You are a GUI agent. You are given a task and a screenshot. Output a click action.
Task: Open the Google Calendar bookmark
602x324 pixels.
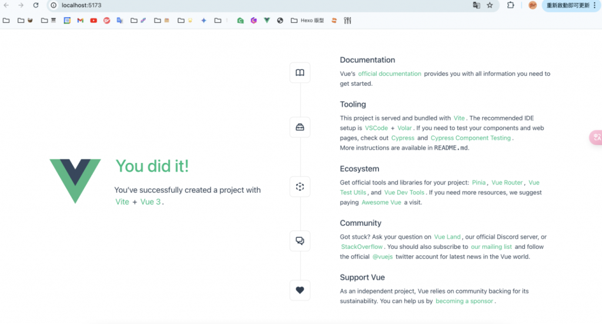click(67, 21)
